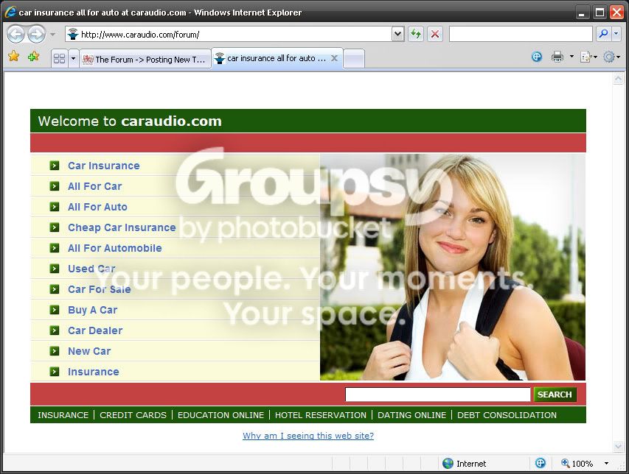Click the toolbar blue circular add-on icon
The height and width of the screenshot is (474, 629).
[x=537, y=57]
